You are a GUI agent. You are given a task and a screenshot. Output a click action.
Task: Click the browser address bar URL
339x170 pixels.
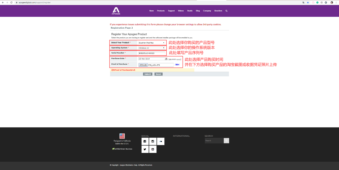[x=35, y=2]
